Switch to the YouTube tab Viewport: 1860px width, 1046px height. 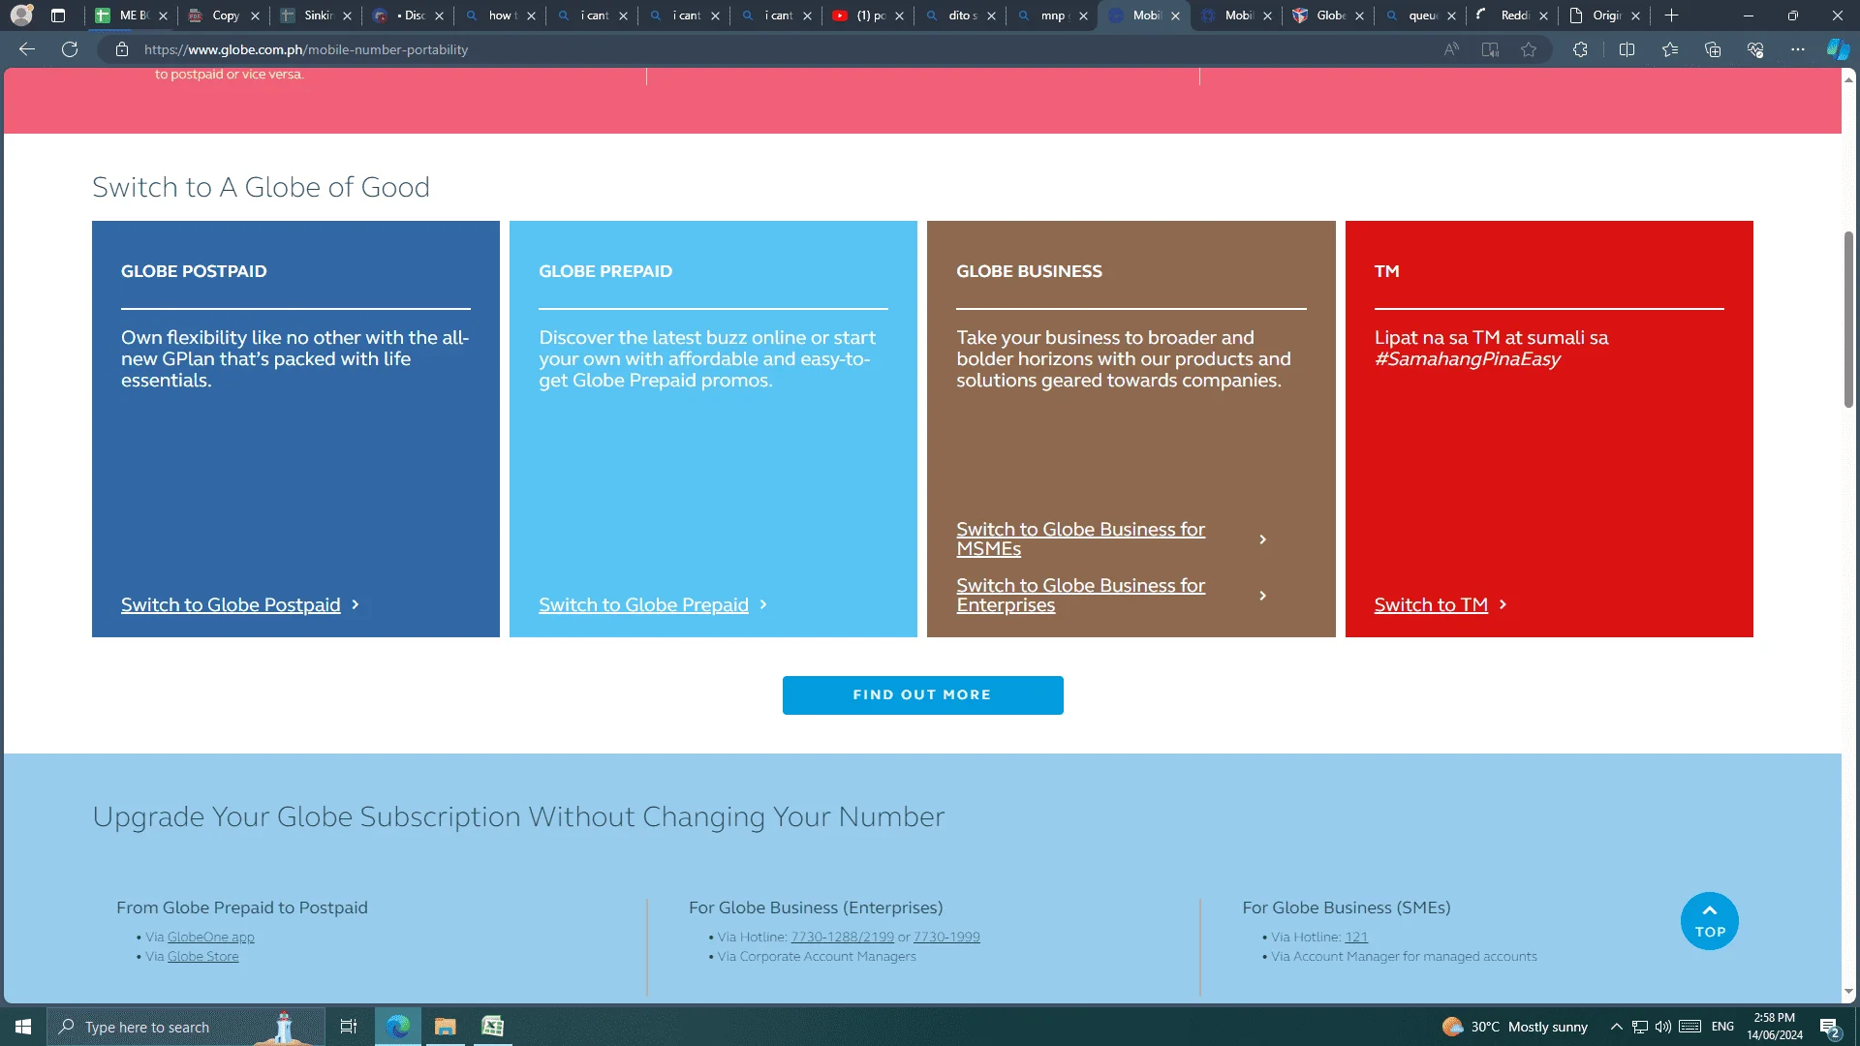[867, 15]
